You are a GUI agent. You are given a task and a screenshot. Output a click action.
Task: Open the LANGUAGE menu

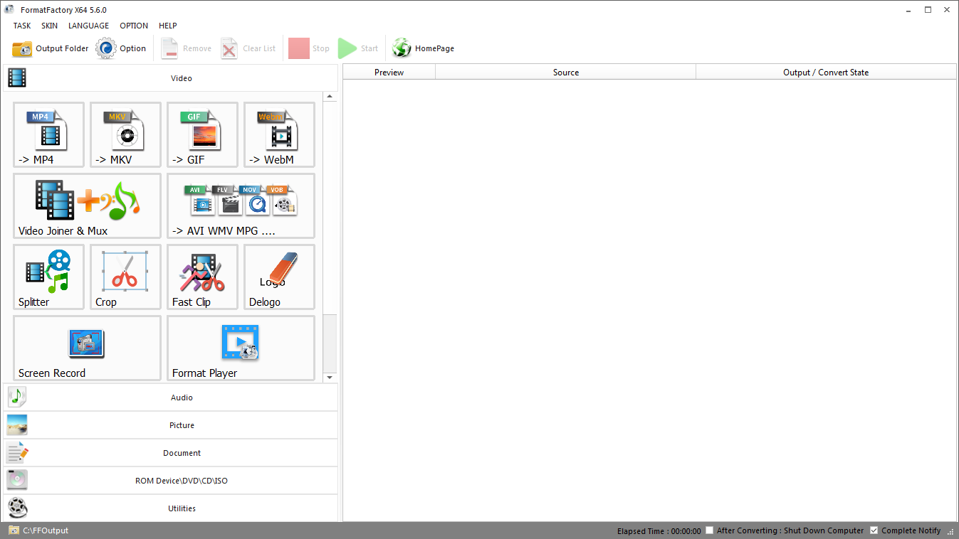point(89,26)
